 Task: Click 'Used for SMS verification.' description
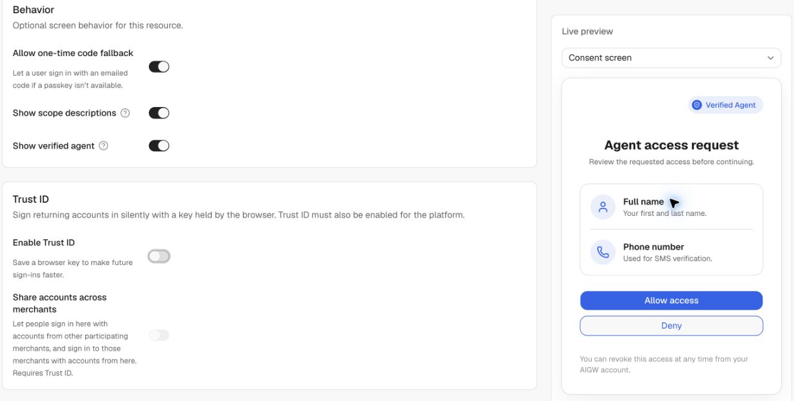click(667, 259)
